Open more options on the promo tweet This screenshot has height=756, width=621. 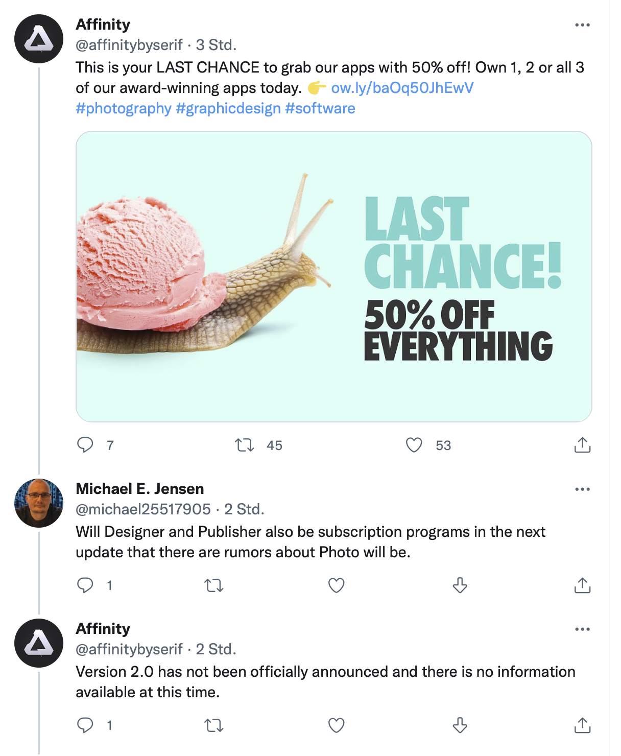(582, 25)
